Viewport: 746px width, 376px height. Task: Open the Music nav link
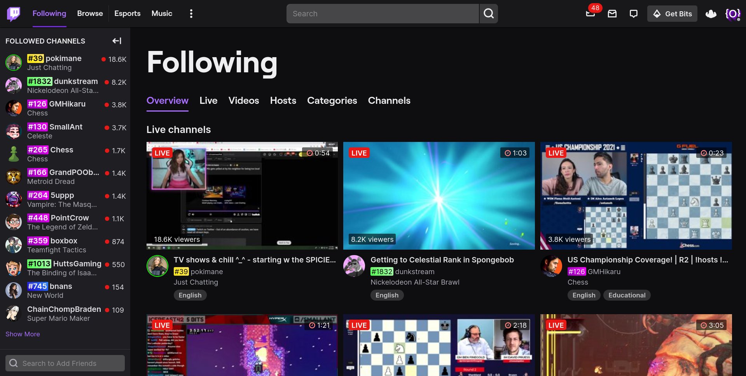click(162, 14)
